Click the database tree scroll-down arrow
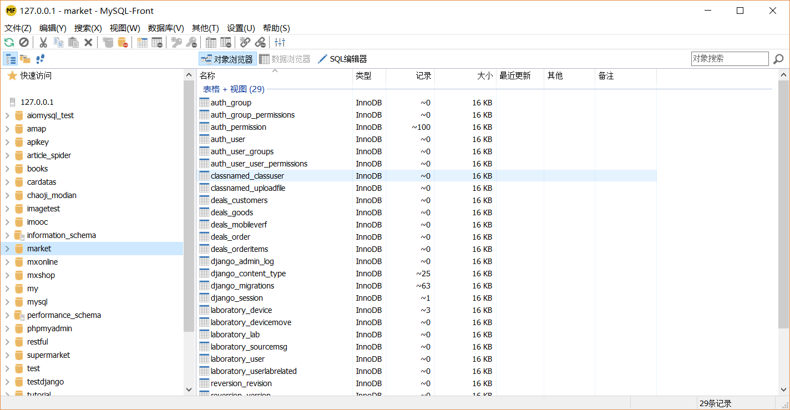The height and width of the screenshot is (410, 790). click(189, 390)
